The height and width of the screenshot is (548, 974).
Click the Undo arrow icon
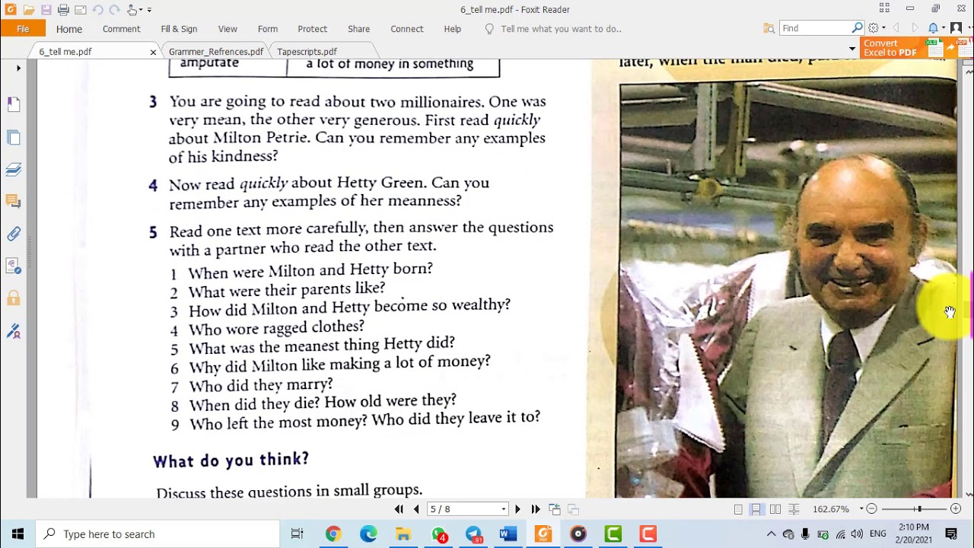point(97,10)
